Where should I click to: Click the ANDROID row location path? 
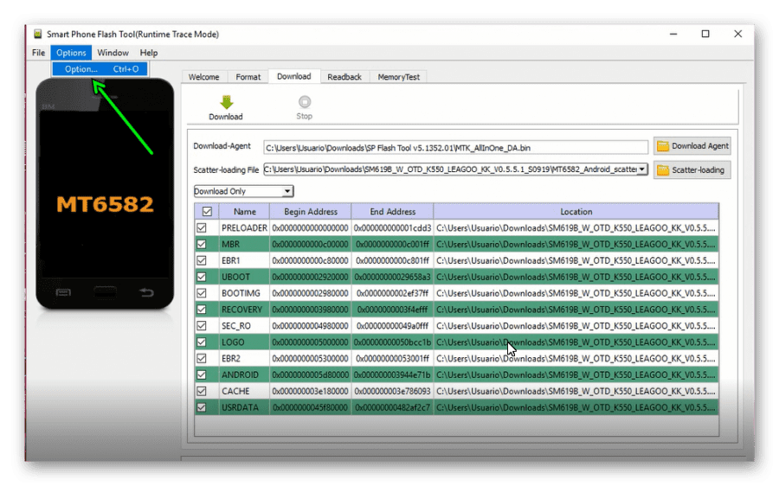[576, 374]
